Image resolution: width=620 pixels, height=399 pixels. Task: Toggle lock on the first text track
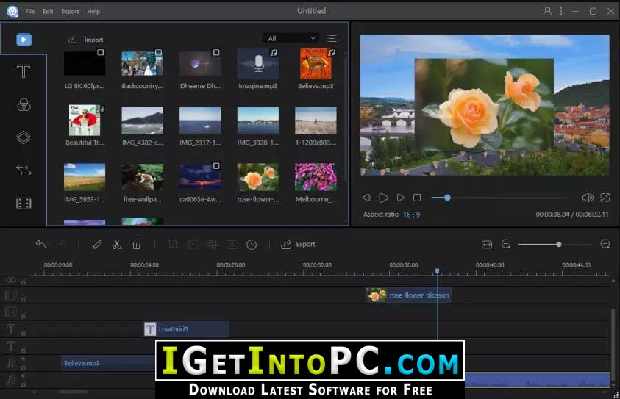pos(24,334)
